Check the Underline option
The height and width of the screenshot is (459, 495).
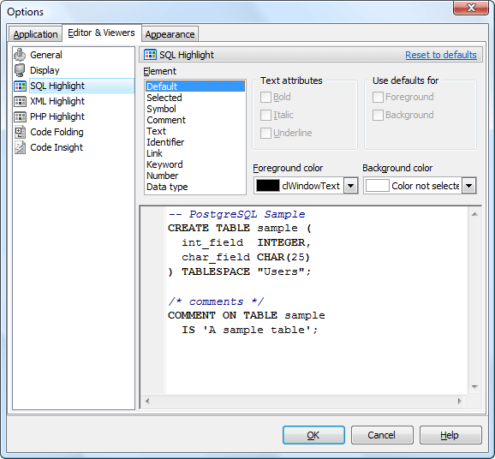pyautogui.click(x=265, y=134)
